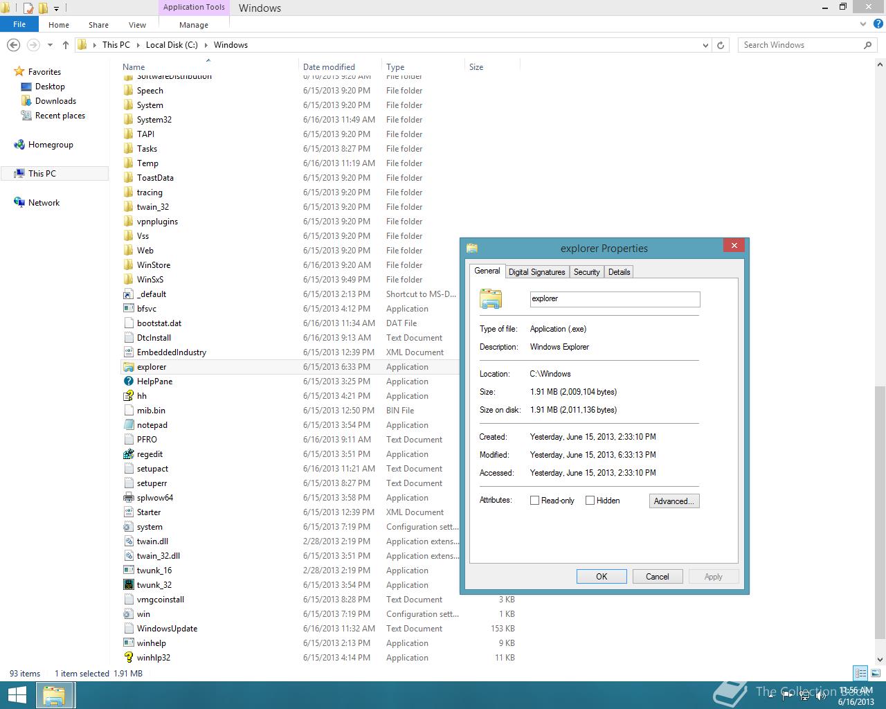The height and width of the screenshot is (709, 886).
Task: Click the Network icon in navigation pane
Action: click(x=19, y=203)
